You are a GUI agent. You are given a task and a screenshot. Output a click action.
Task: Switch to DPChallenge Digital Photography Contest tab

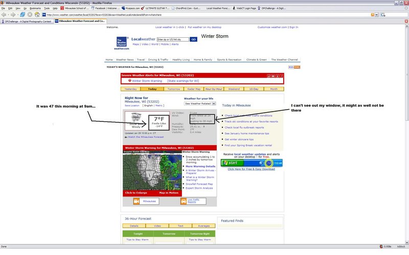pos(27,21)
